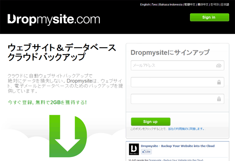Click the large green Dropmysite arrow logo
Viewport: 235px width, 161px height.
[68, 136]
